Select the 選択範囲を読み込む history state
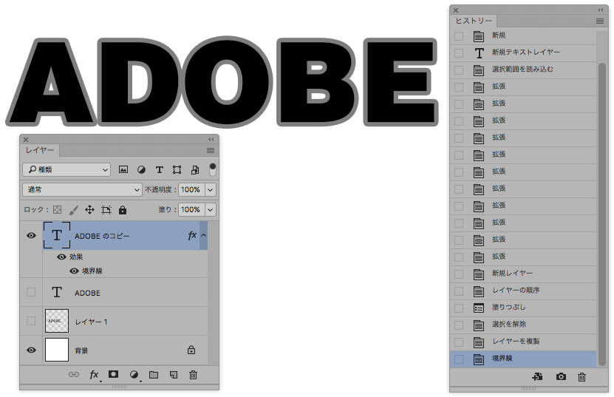This screenshot has height=397, width=614. (523, 69)
